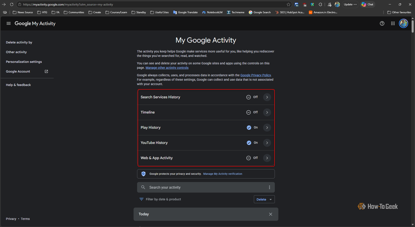Select Delete activity by in the sidebar
This screenshot has height=227, width=415.
click(19, 42)
